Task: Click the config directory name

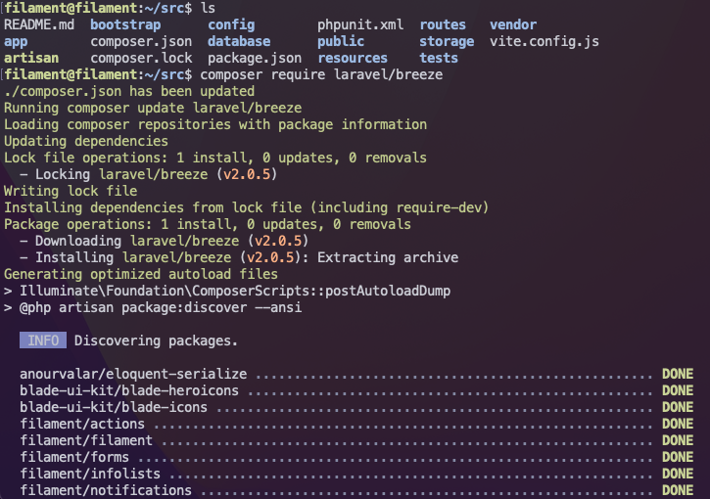Action: (x=231, y=24)
